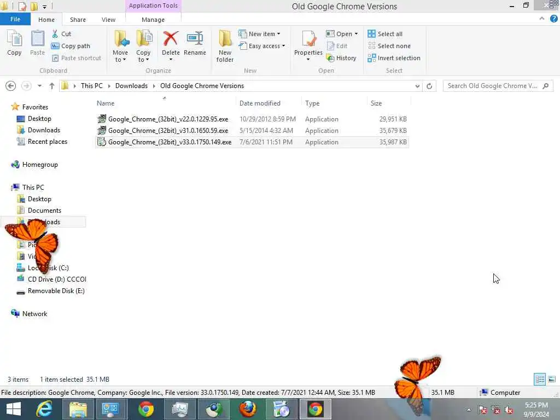Viewport: 560px width, 420px height.
Task: Select Google_Chrome_(32bit)_v33.0.1750.149.exe file
Action: pos(252,142)
